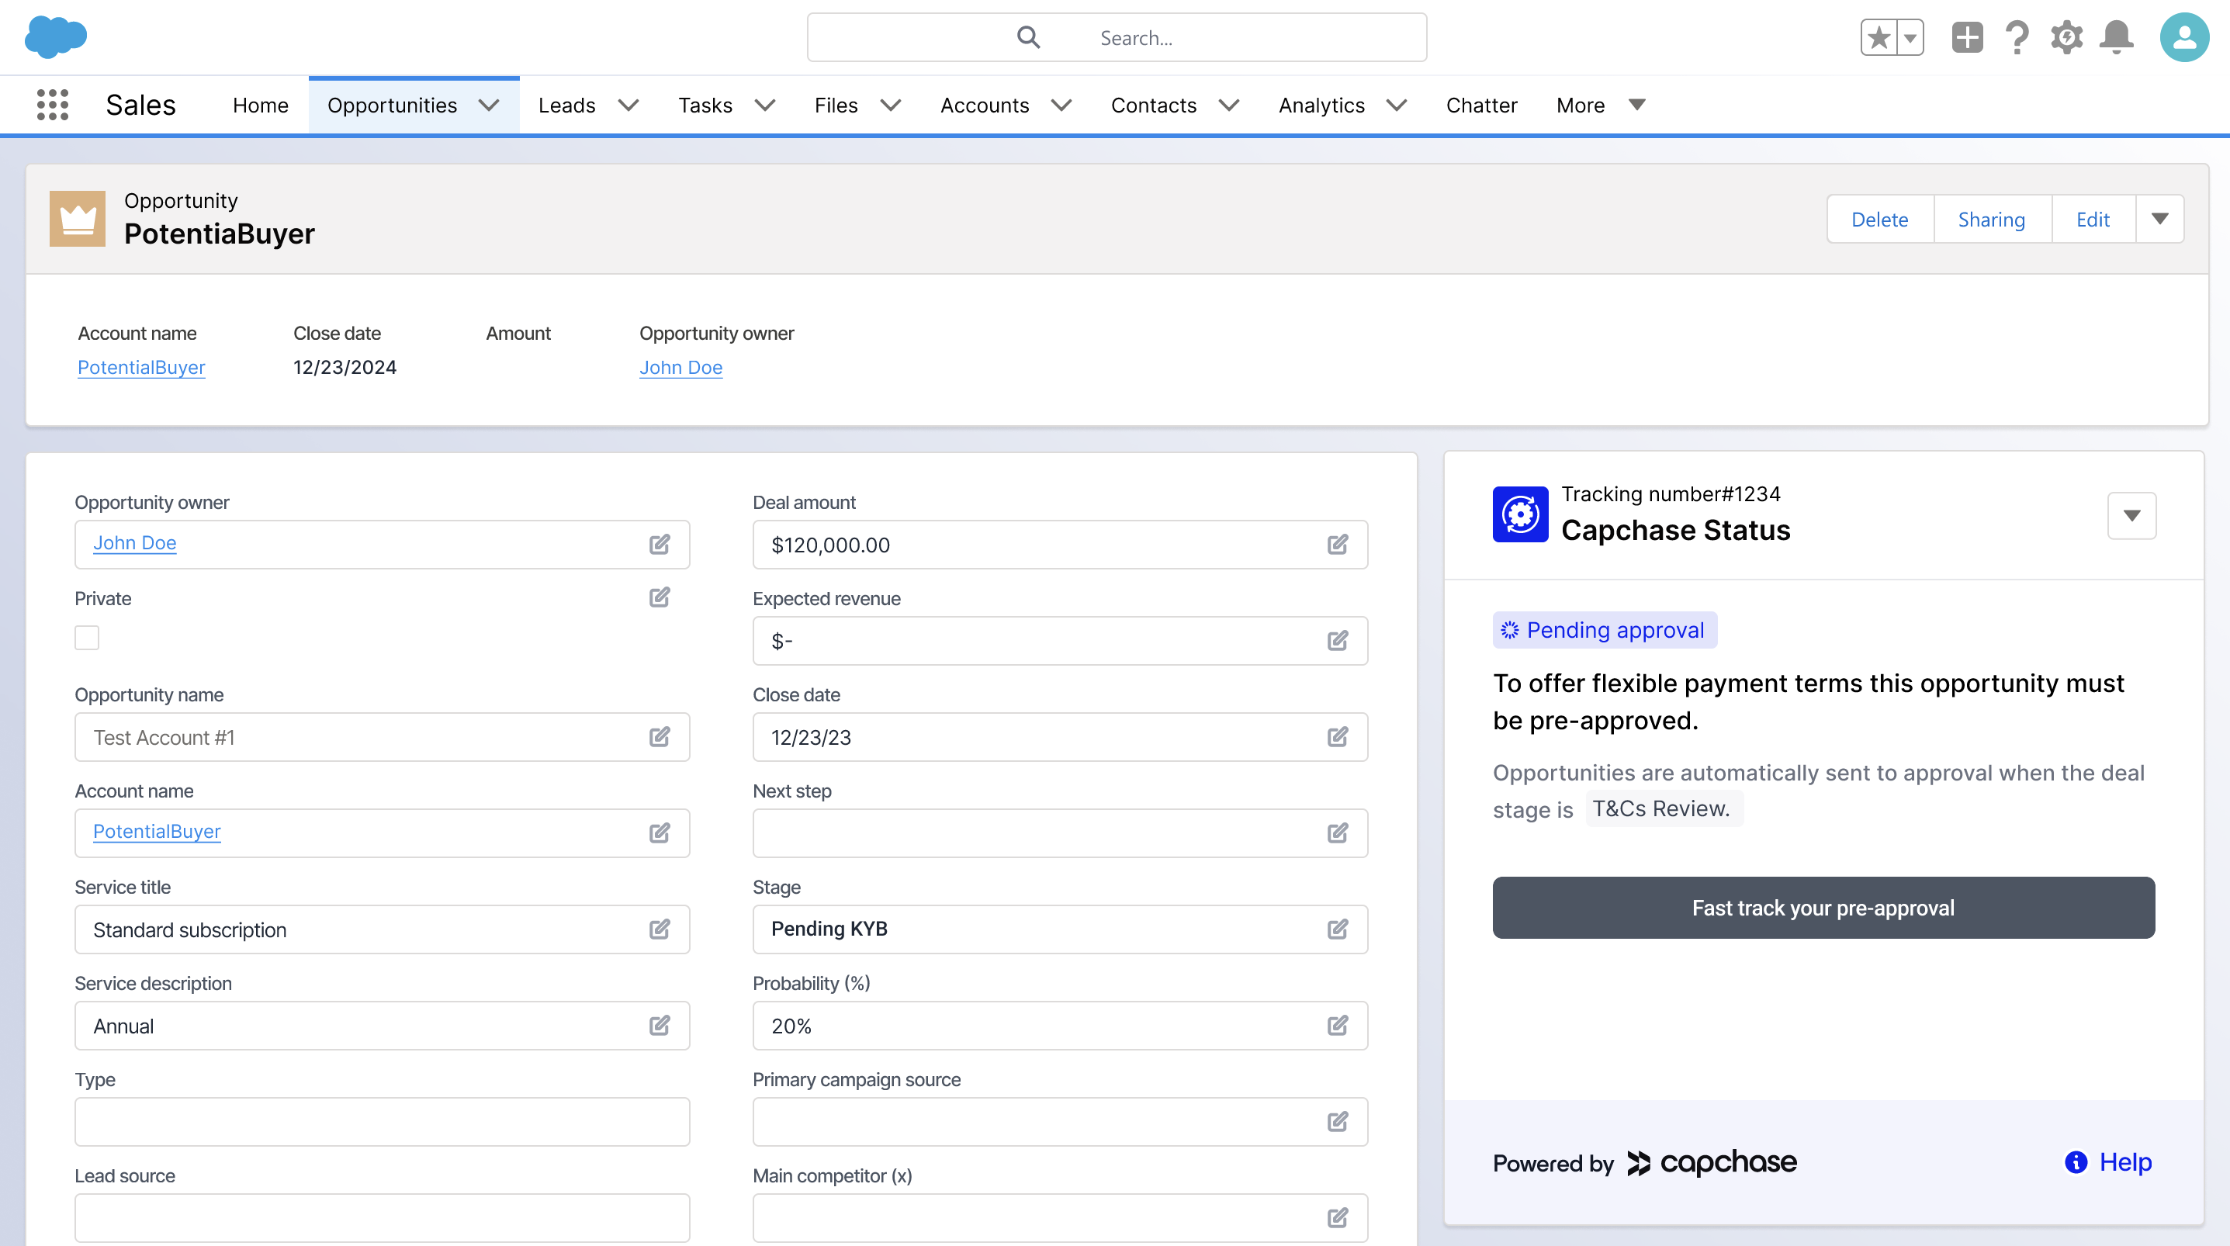
Task: Click the Help info icon in Capchase panel
Action: click(2075, 1162)
